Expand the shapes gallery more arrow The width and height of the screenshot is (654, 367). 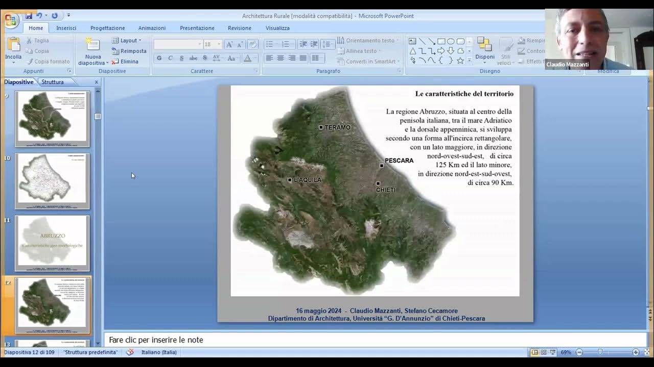[469, 60]
